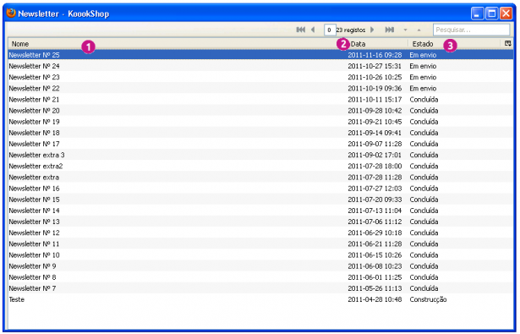520x334 pixels.
Task: Click the 23 registos record count label
Action: pyautogui.click(x=351, y=30)
